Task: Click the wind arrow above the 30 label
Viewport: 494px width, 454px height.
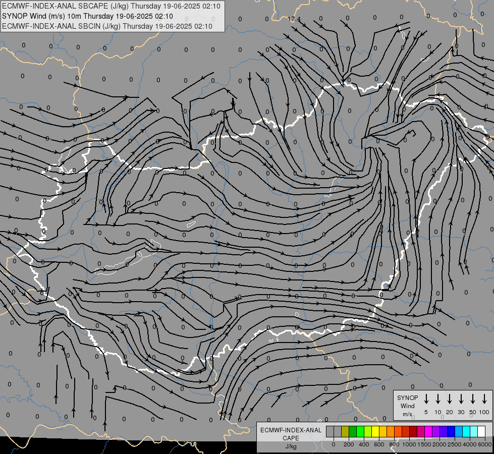Action: coord(461,399)
